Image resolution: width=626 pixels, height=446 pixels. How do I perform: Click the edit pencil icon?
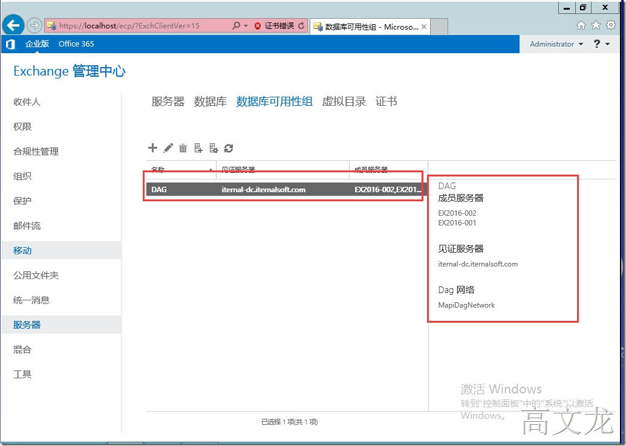[x=168, y=148]
